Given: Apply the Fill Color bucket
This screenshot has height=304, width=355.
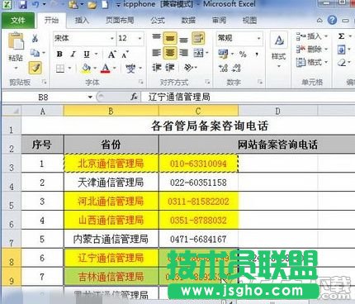Looking at the screenshot, I should (x=86, y=68).
